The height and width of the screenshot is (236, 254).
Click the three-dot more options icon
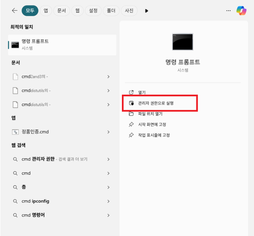click(x=229, y=11)
